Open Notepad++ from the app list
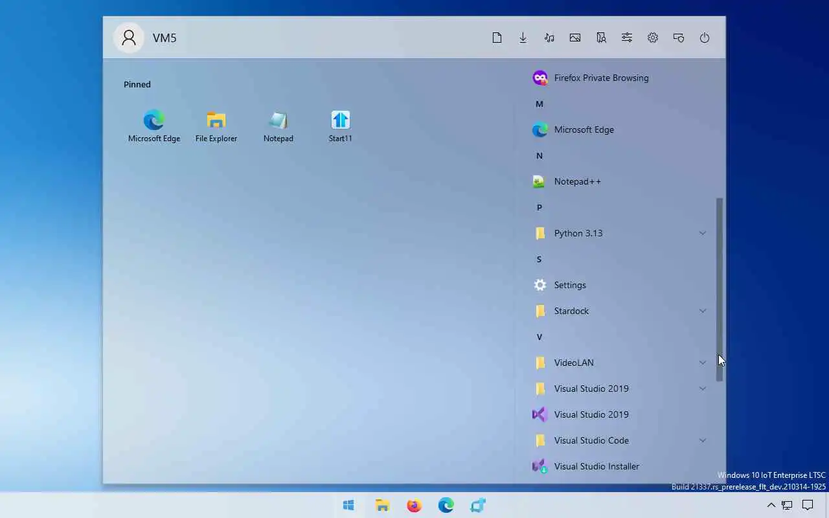Screen dimensions: 829x518 tap(619, 181)
